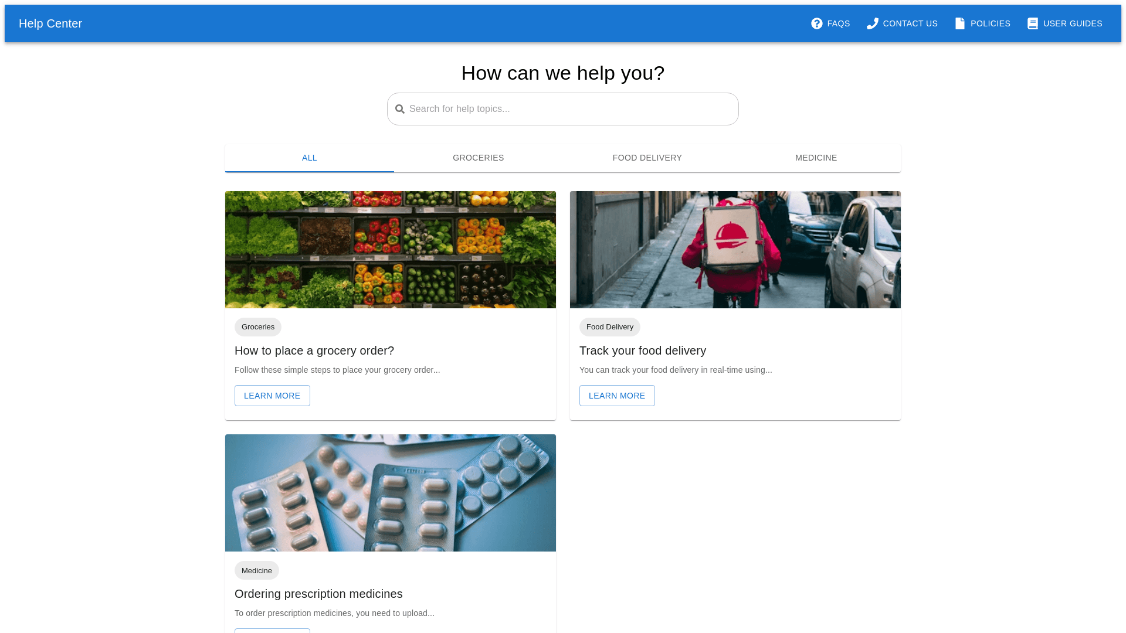
Task: Open the 'Ordering prescription medicines' article title
Action: [318, 594]
